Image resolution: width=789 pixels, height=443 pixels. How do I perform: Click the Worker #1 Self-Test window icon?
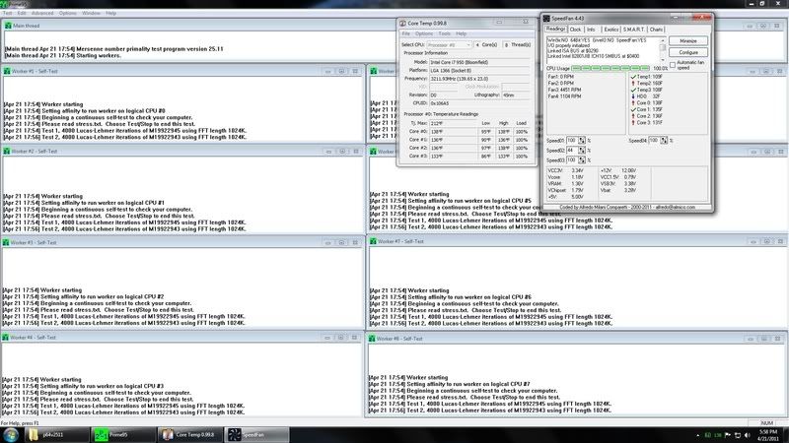pyautogui.click(x=7, y=71)
